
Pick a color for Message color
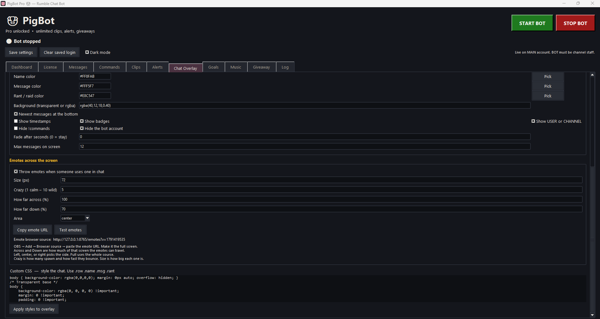coord(548,86)
